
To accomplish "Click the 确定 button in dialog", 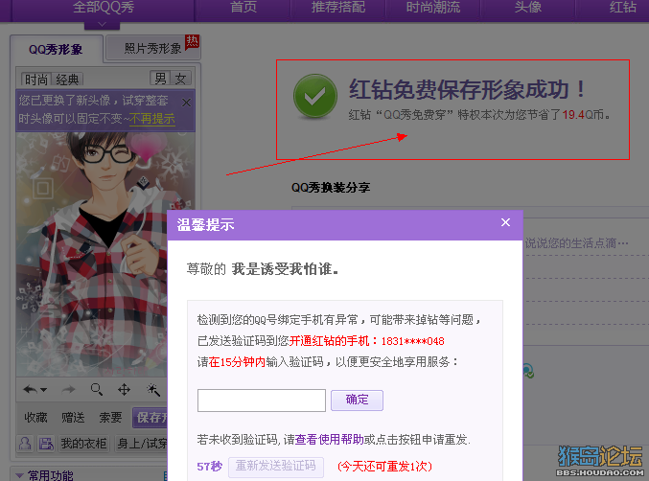I will (357, 400).
